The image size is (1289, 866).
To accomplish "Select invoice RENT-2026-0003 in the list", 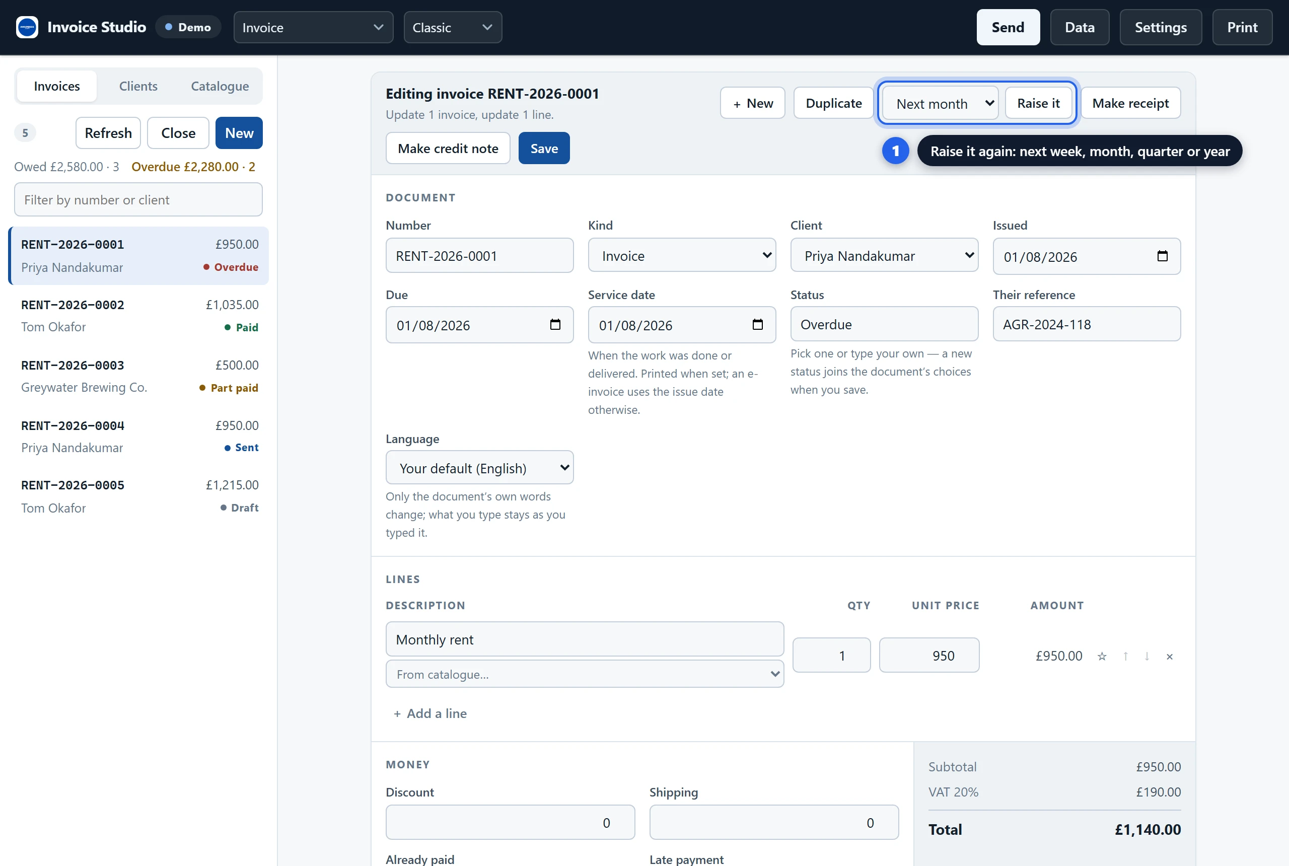I will pos(139,376).
